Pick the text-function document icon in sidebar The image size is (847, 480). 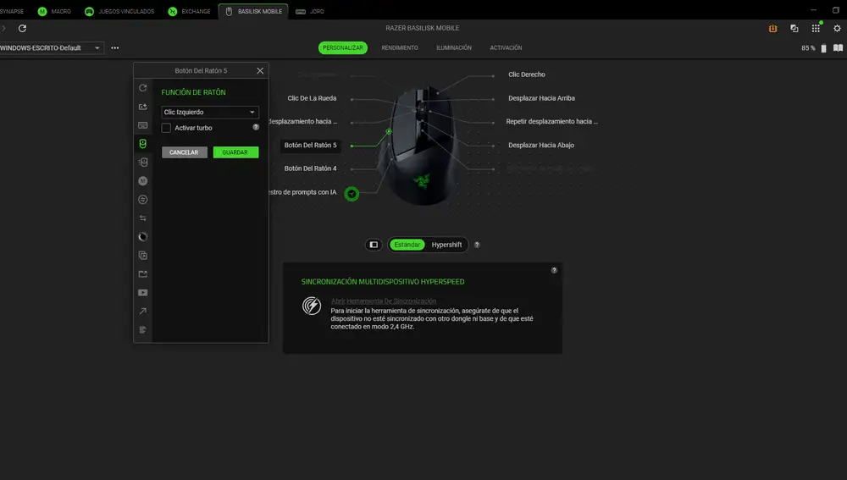coord(142,330)
